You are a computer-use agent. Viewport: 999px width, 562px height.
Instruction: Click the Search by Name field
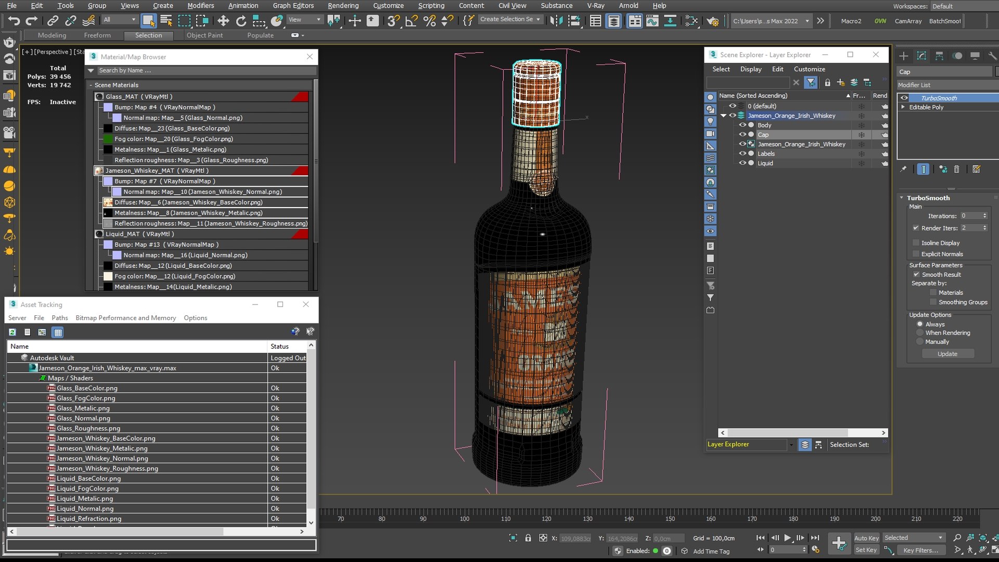[x=207, y=70]
